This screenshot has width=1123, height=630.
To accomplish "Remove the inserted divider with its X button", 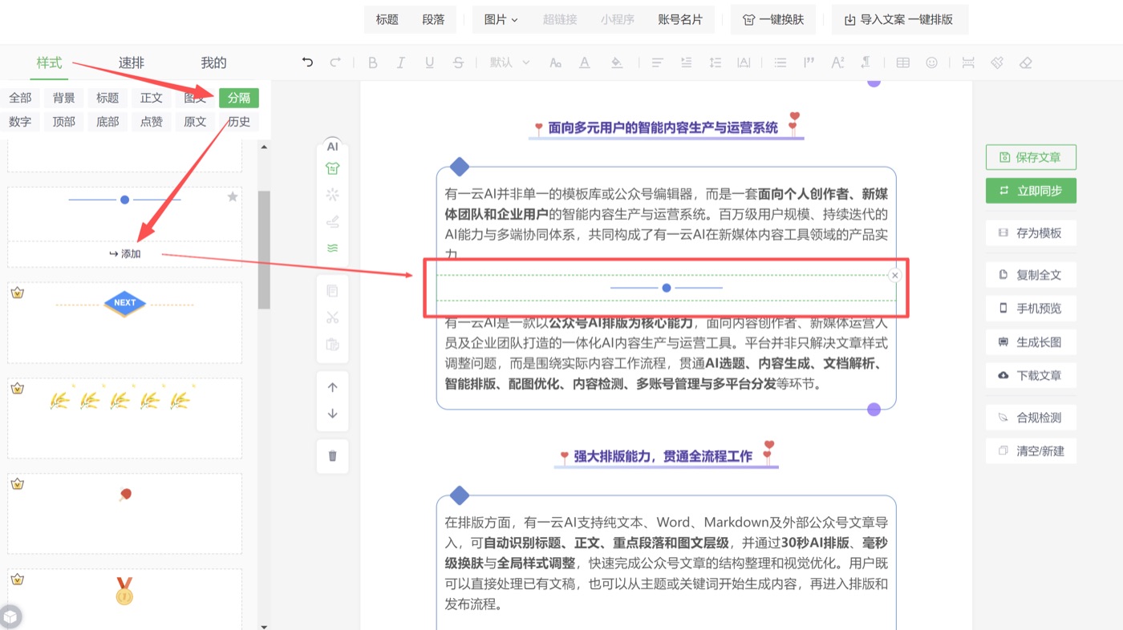I will coord(895,275).
